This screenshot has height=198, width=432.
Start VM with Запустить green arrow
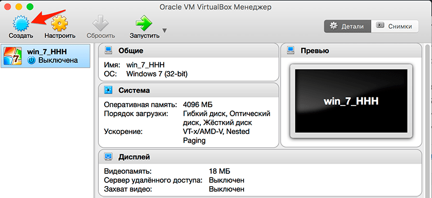pyautogui.click(x=144, y=23)
